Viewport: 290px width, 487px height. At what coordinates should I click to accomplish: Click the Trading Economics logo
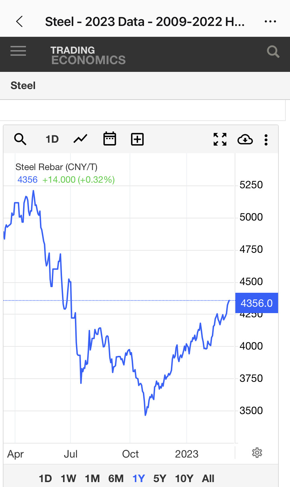pos(88,55)
